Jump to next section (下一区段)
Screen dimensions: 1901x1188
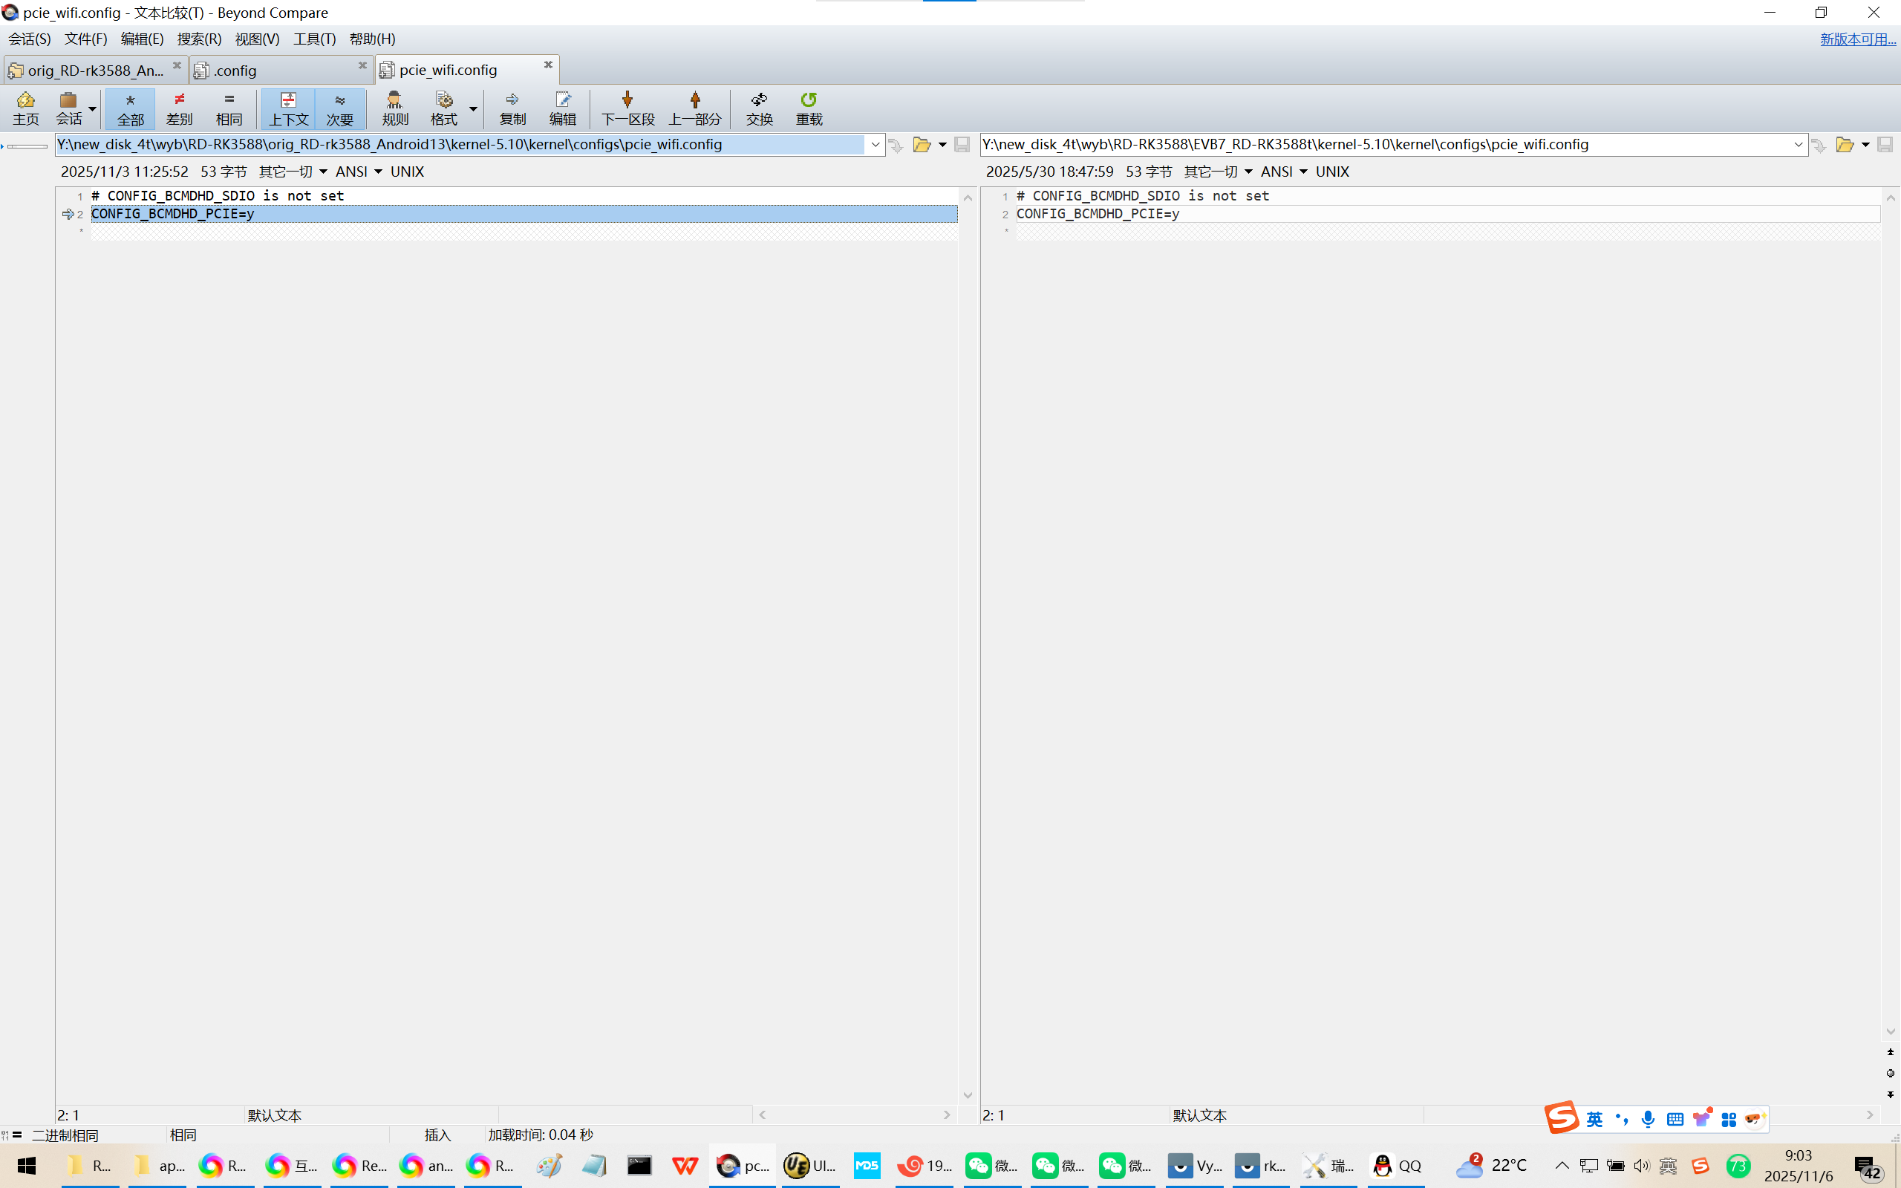pyautogui.click(x=627, y=108)
